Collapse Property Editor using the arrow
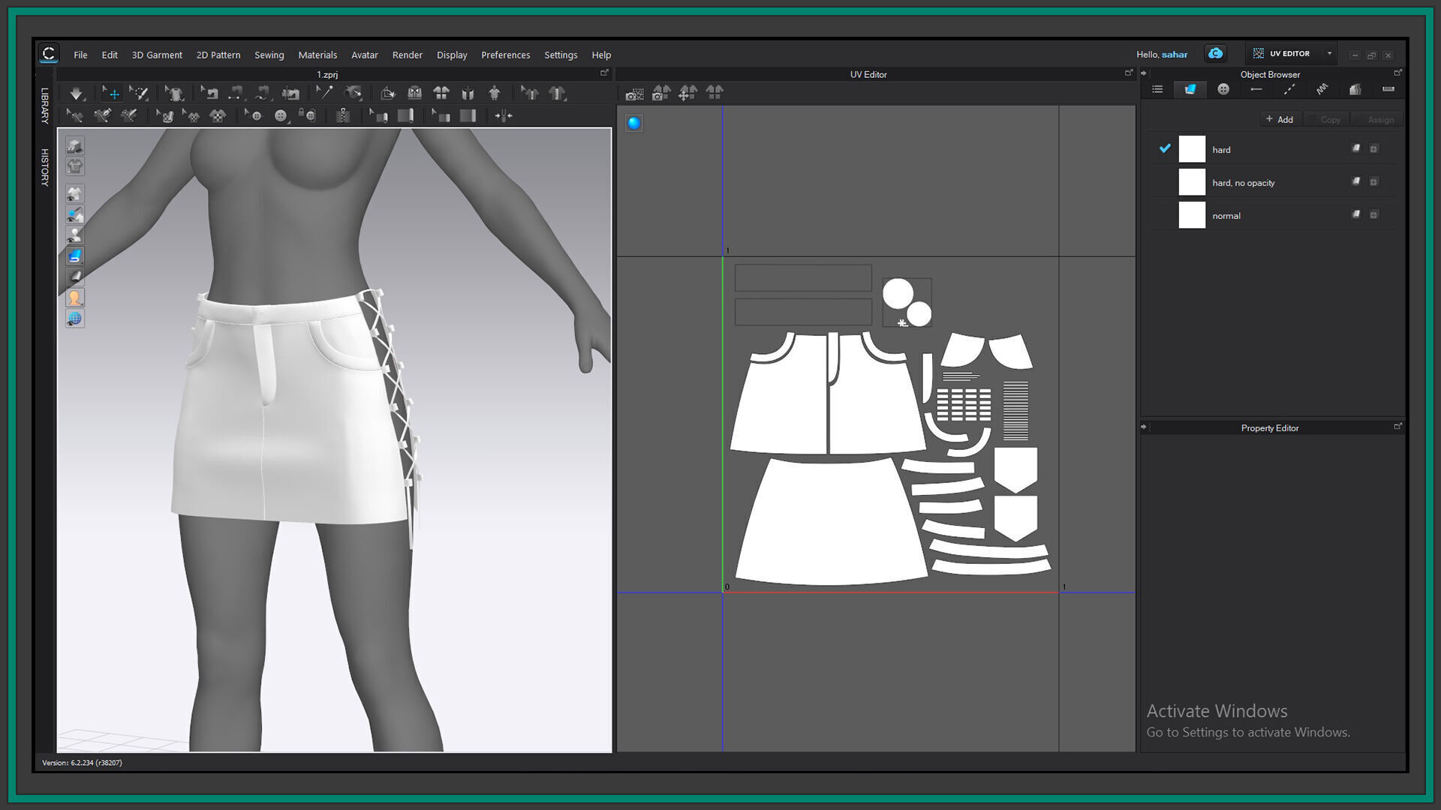1441x810 pixels. (x=1144, y=427)
